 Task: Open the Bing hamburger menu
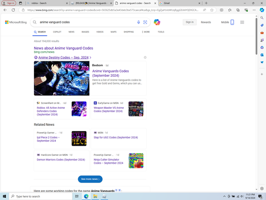pos(242,22)
